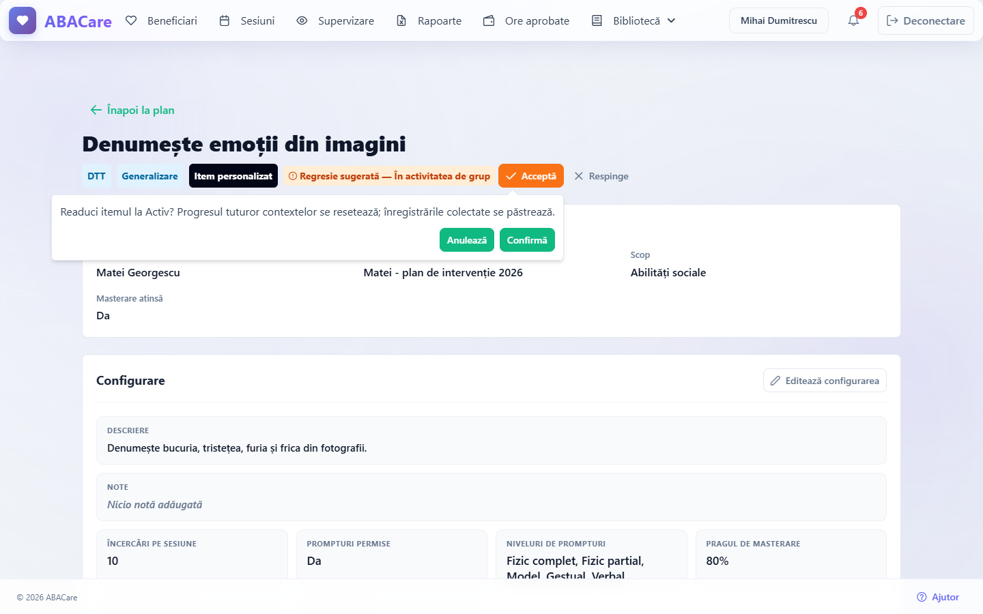Go to Sesiuni page

[x=247, y=20]
